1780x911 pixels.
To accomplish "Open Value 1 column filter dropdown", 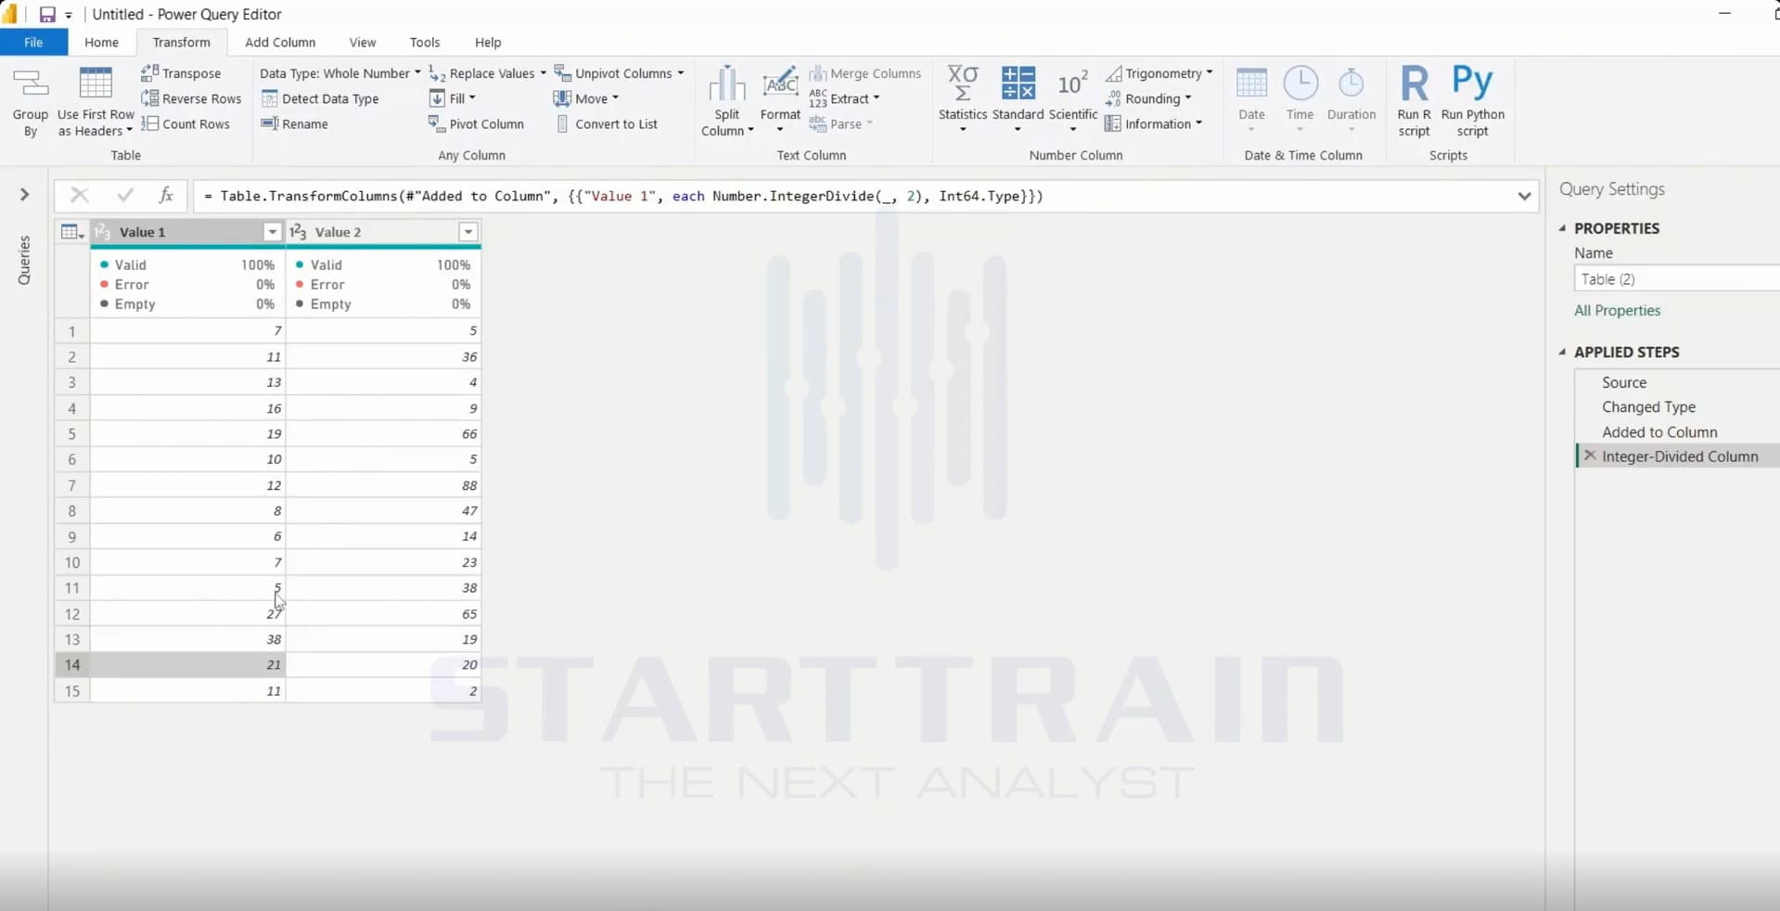I will pyautogui.click(x=272, y=232).
